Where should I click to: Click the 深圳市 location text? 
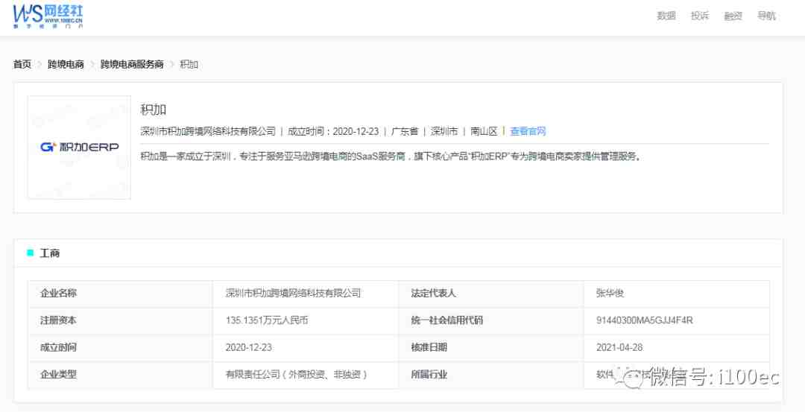pyautogui.click(x=444, y=131)
